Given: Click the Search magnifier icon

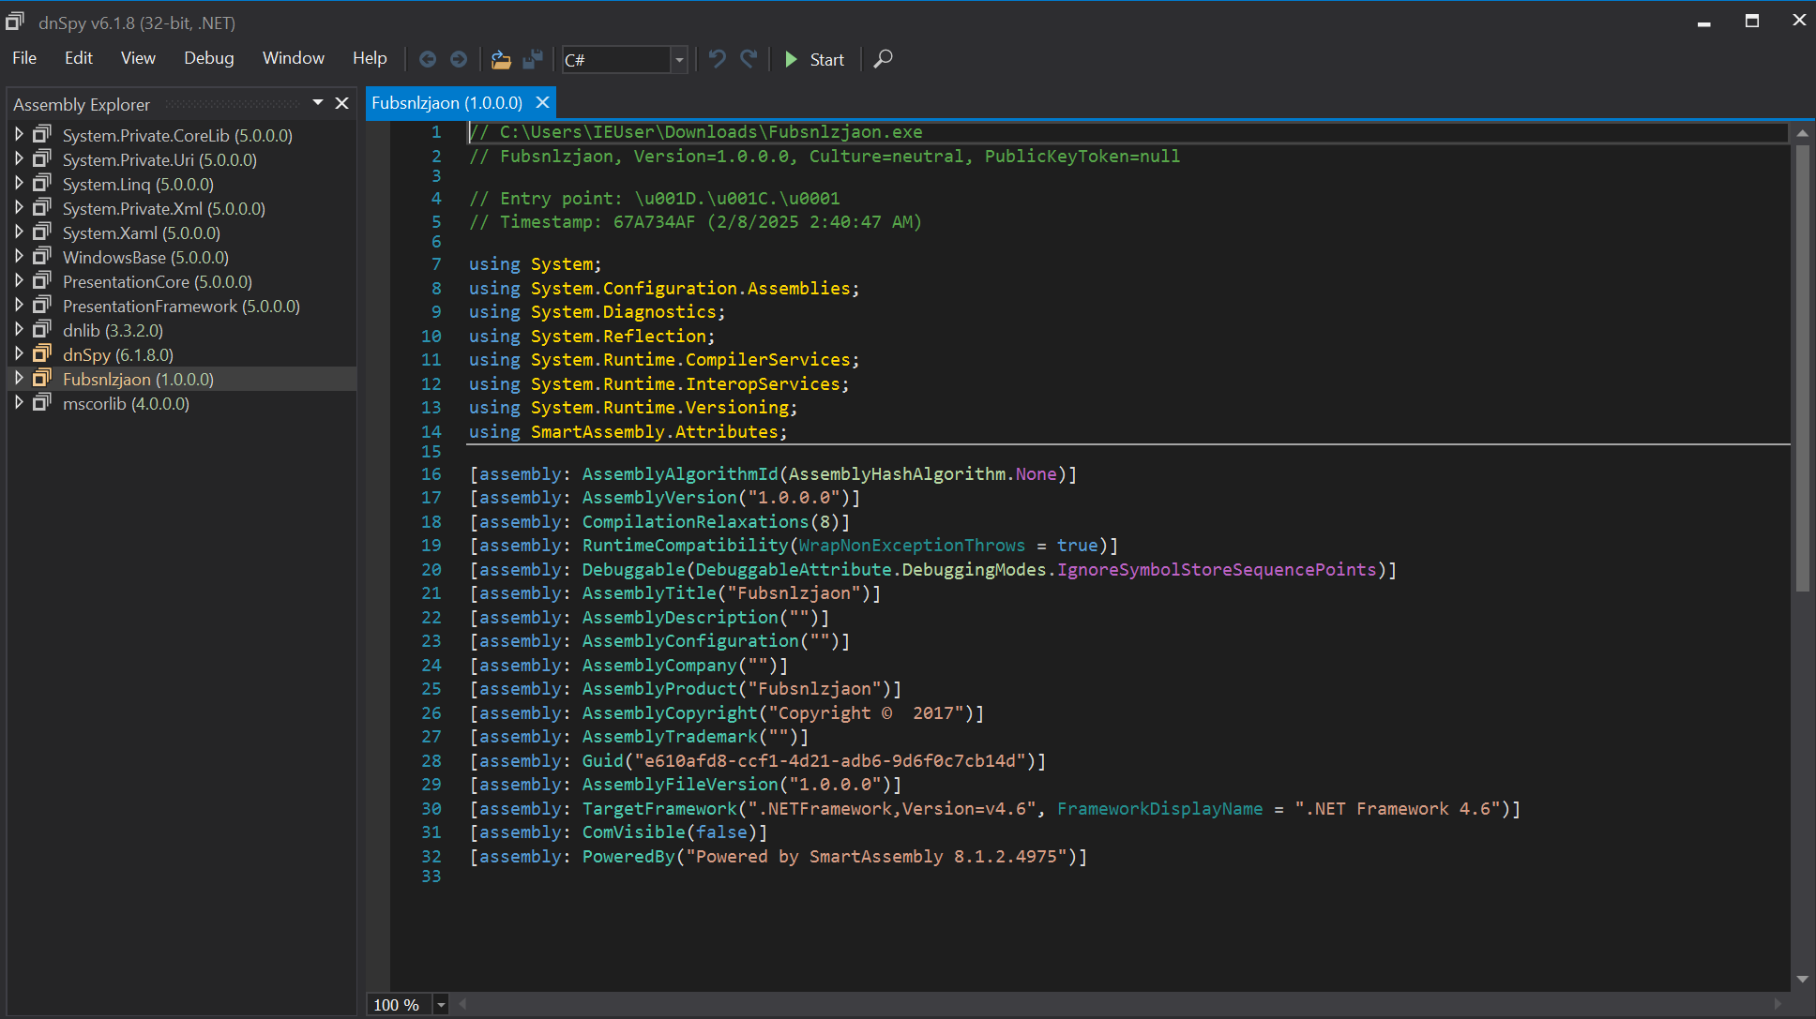Looking at the screenshot, I should tap(883, 59).
